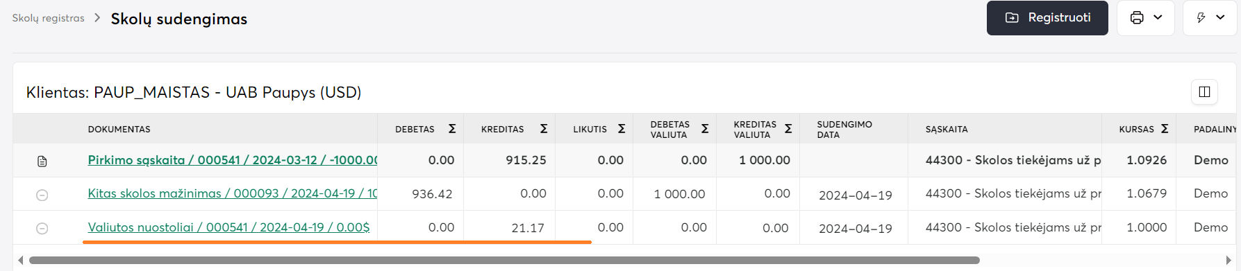Open the Valiutos nuostoliai 000541 link

[x=228, y=227]
